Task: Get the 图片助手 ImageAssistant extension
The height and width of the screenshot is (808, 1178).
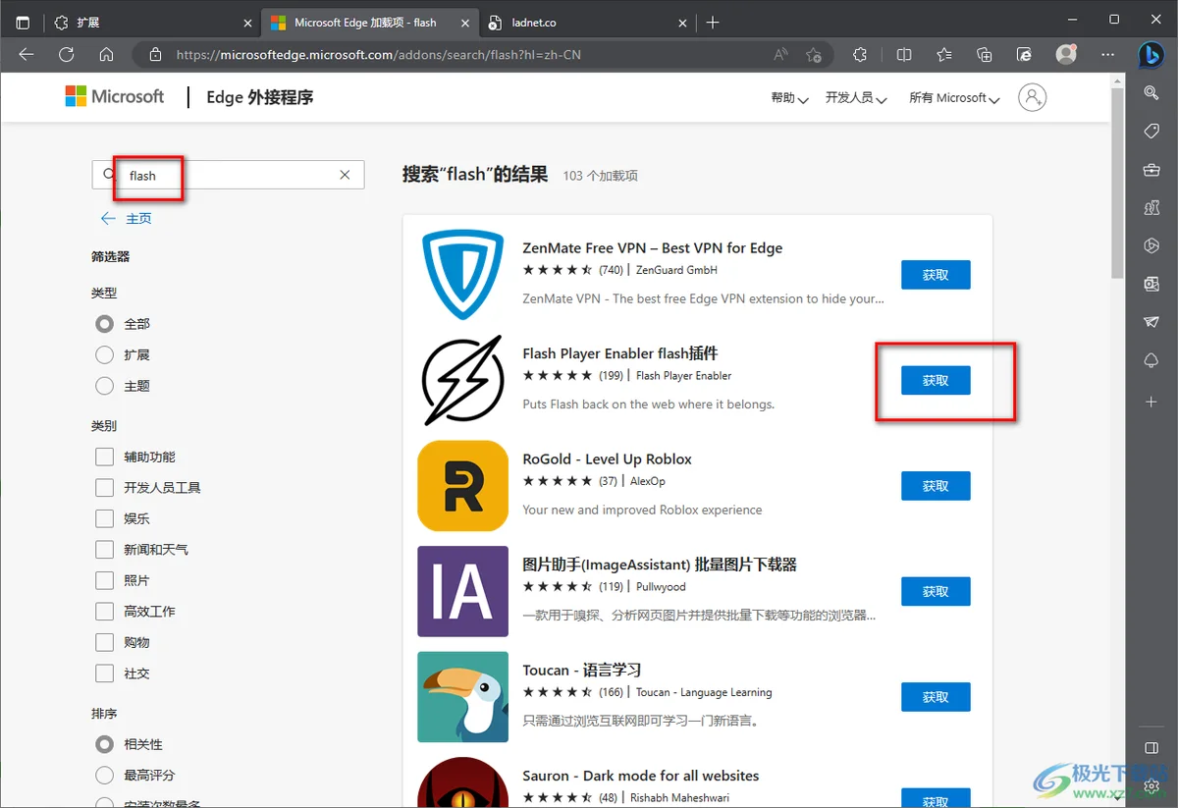Action: (x=936, y=591)
